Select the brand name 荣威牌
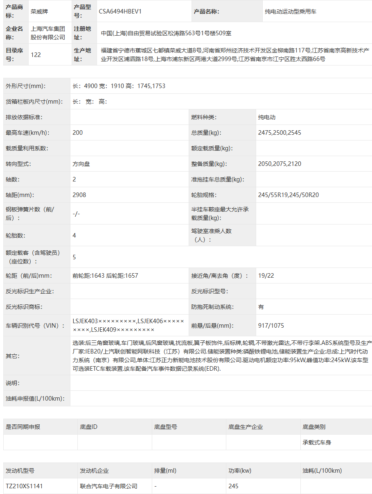 [x=39, y=11]
